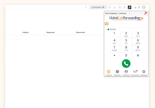
Task: Click the green call button
Action: tap(126, 64)
